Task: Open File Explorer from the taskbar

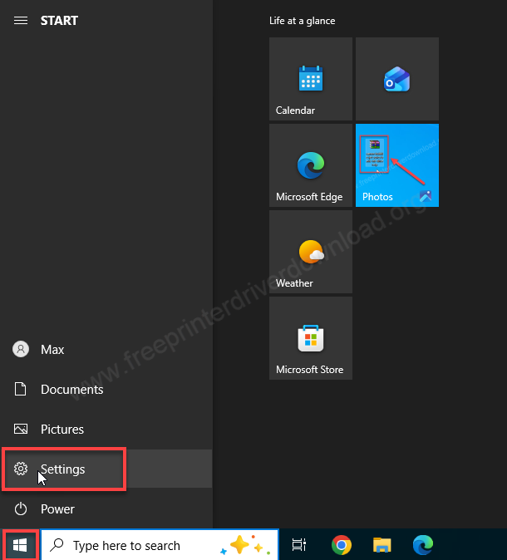Action: 381,545
